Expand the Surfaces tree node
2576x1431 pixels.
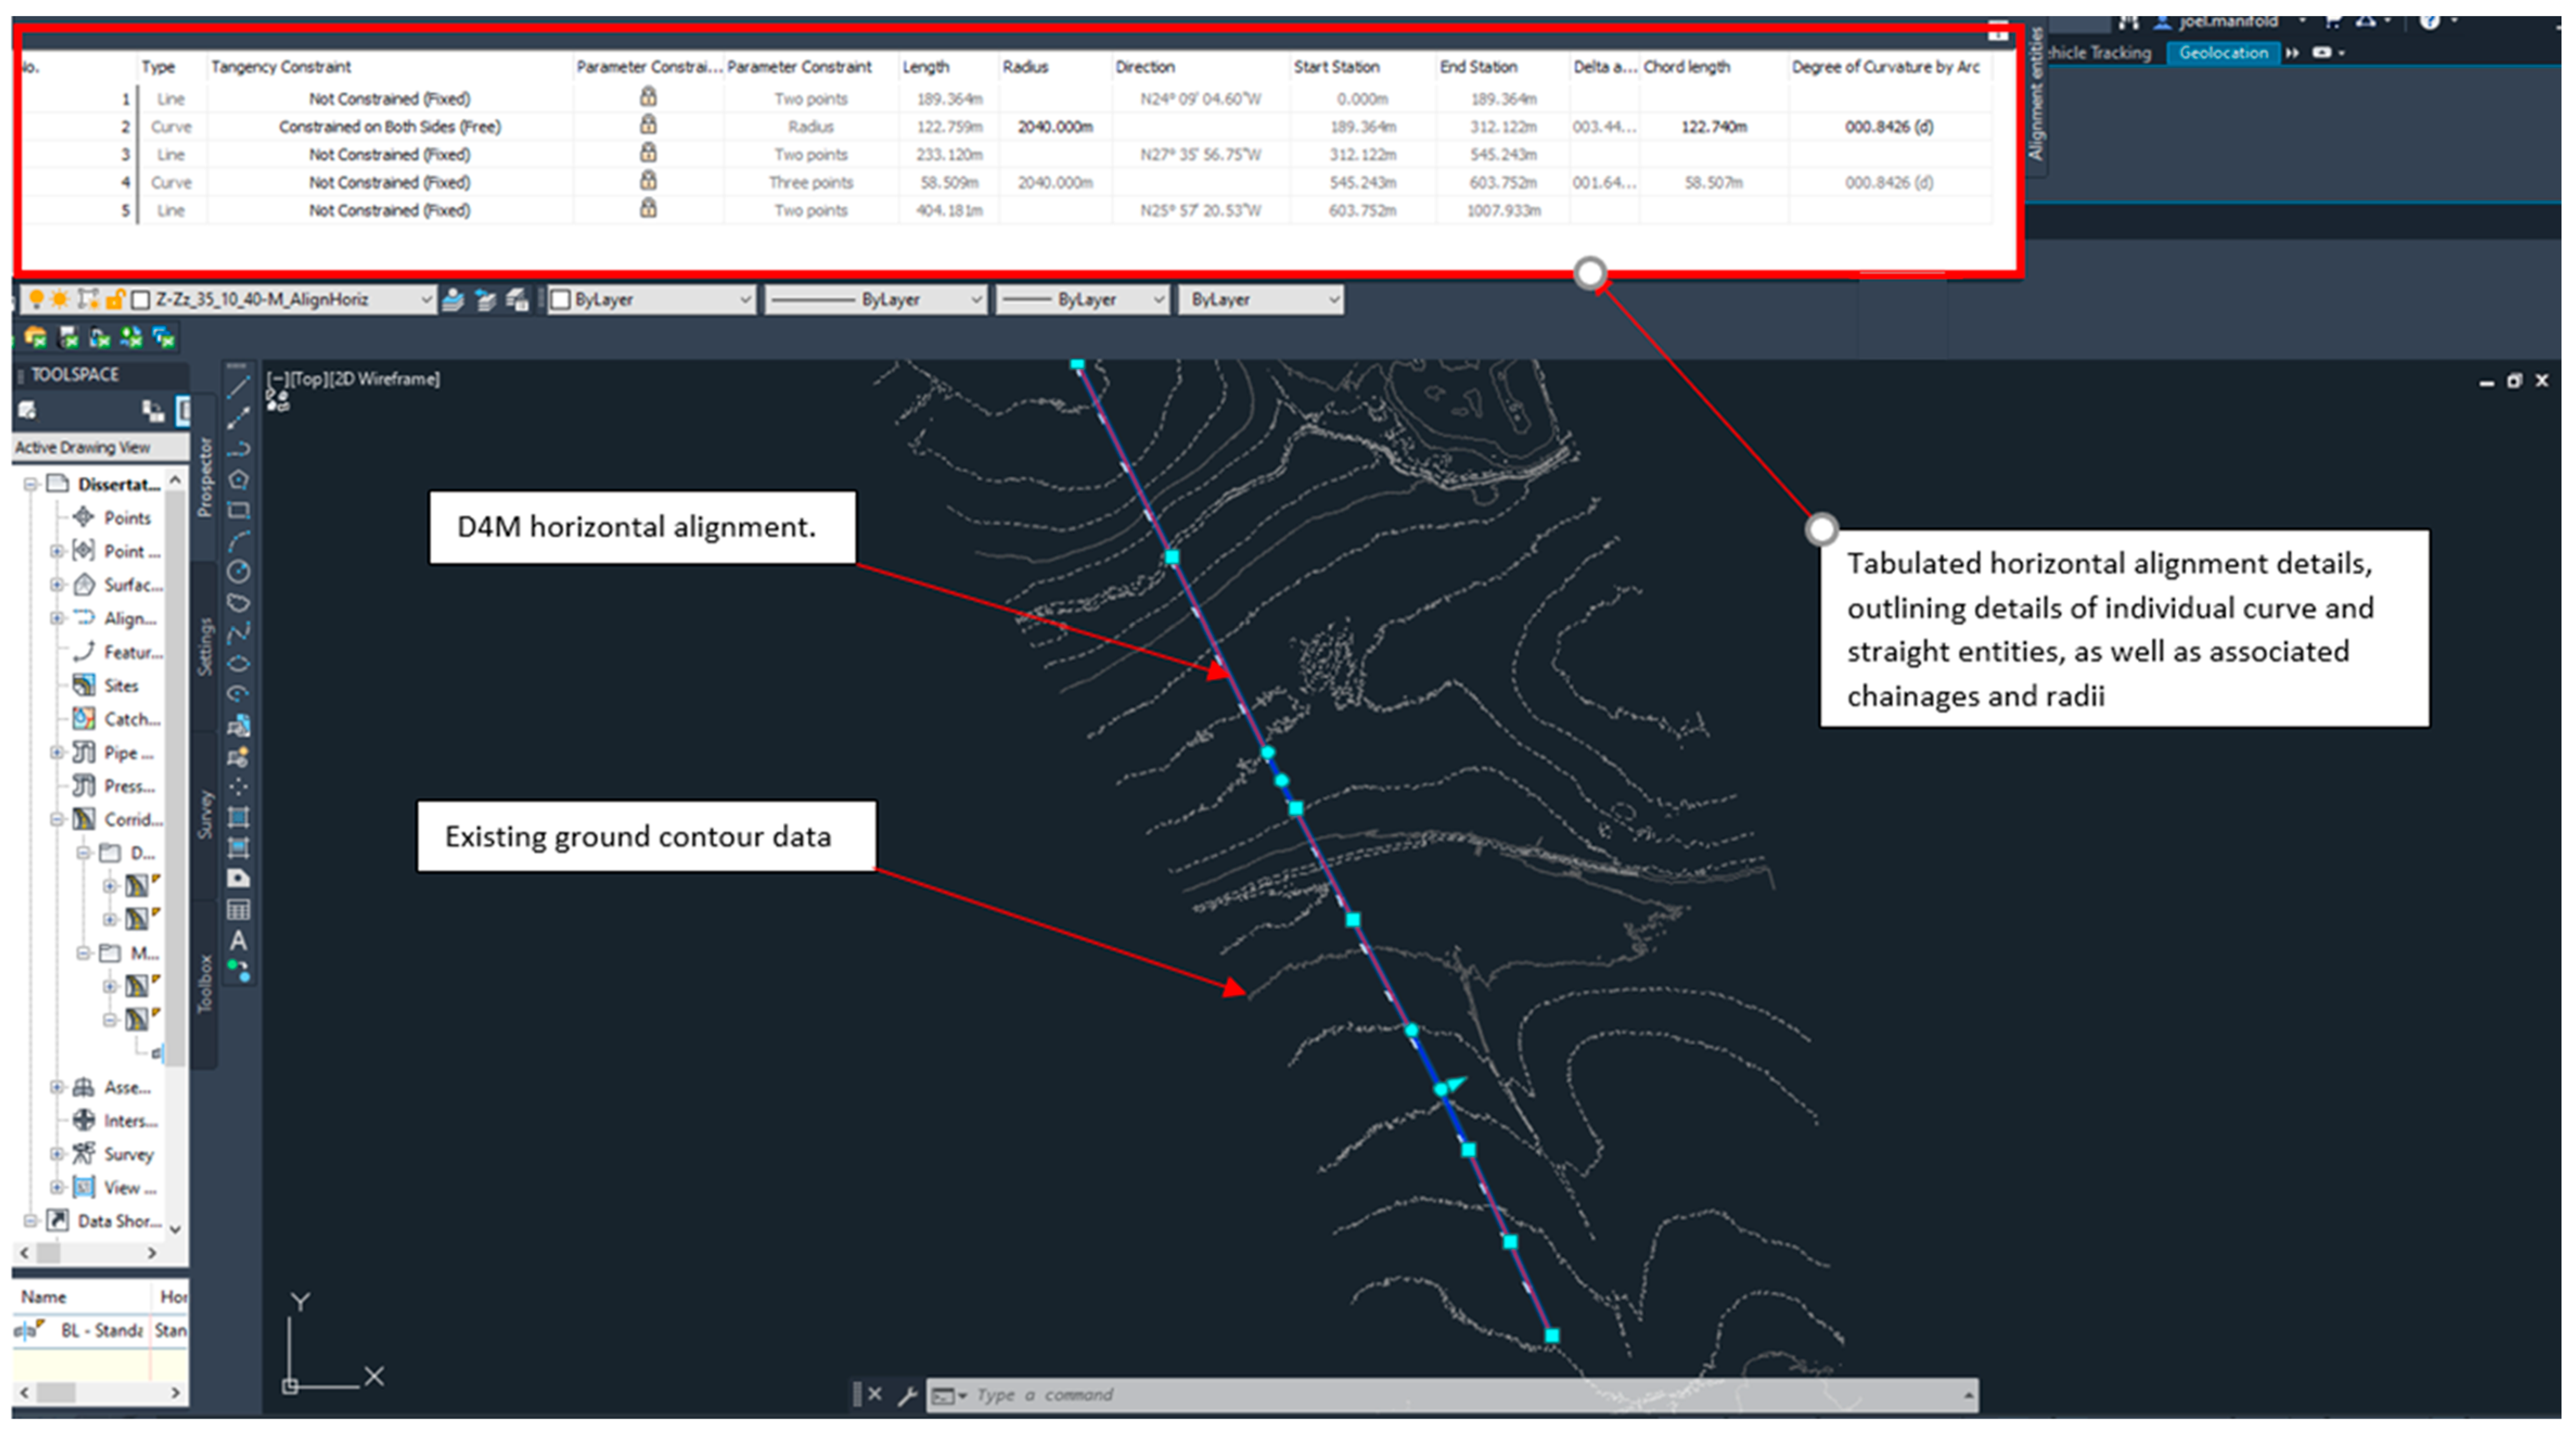point(57,584)
